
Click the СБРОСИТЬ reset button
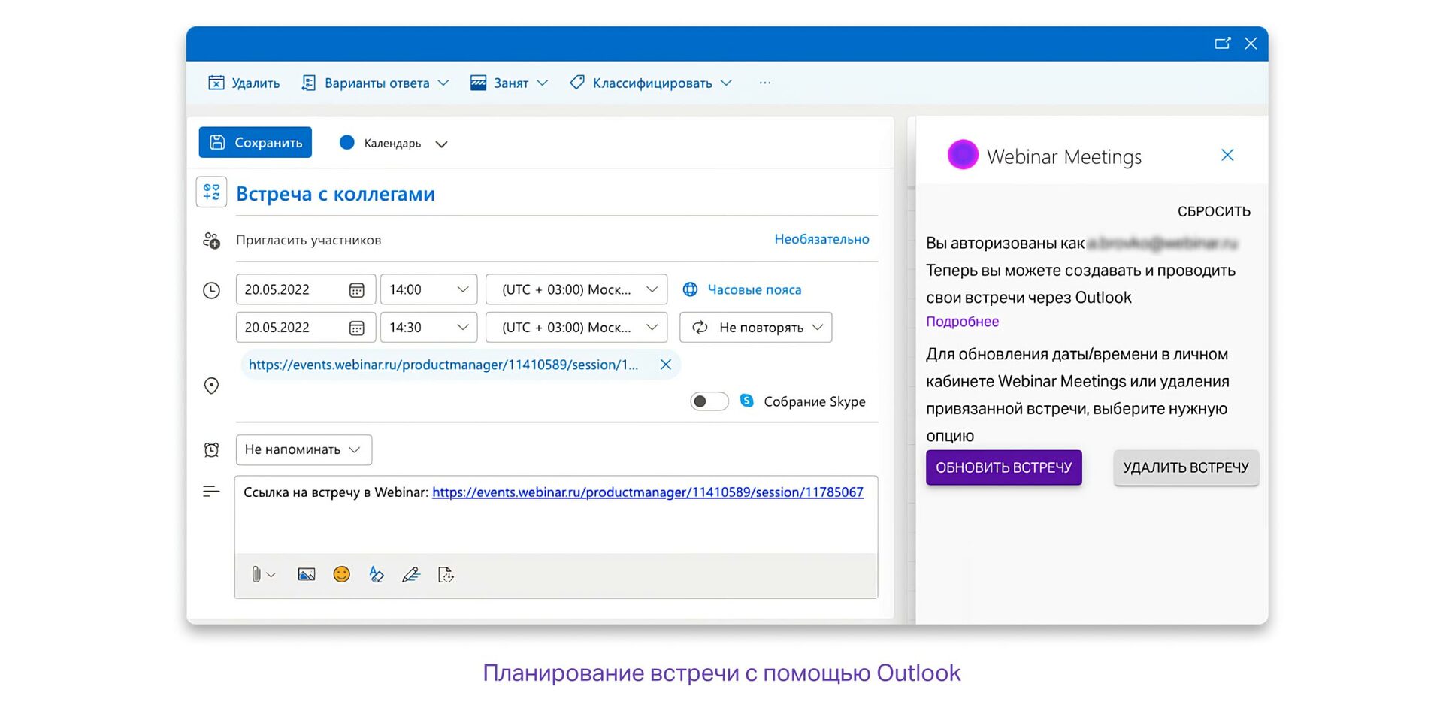[1214, 212]
